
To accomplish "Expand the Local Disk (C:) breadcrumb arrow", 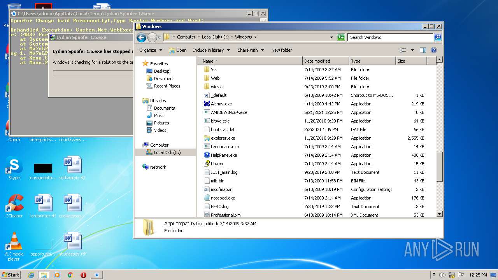I will point(232,37).
